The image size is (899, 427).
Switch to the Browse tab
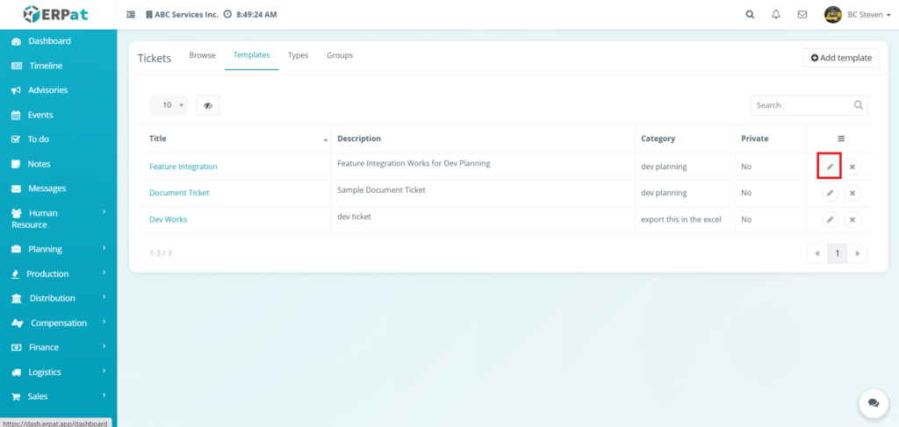tap(202, 55)
